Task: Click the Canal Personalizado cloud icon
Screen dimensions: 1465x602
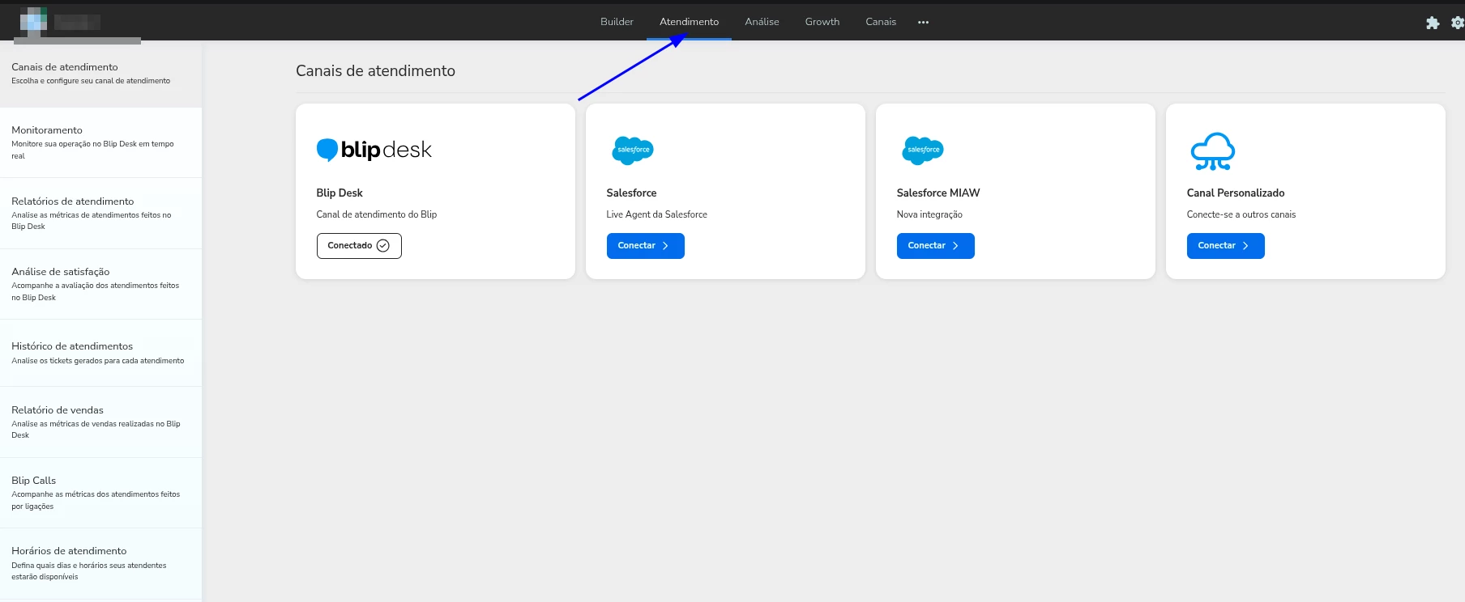Action: pyautogui.click(x=1212, y=151)
